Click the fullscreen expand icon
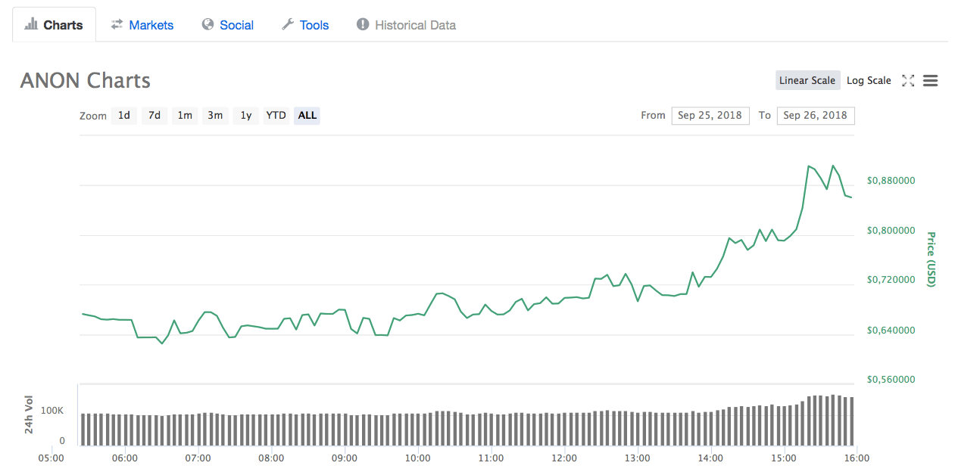955x475 pixels. tap(908, 81)
